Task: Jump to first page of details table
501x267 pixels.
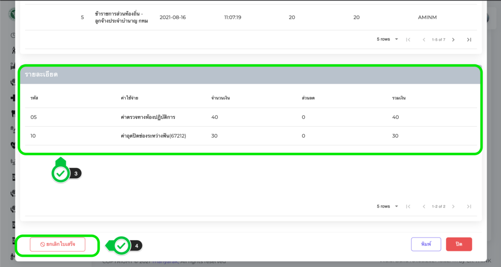Action: pyautogui.click(x=408, y=207)
